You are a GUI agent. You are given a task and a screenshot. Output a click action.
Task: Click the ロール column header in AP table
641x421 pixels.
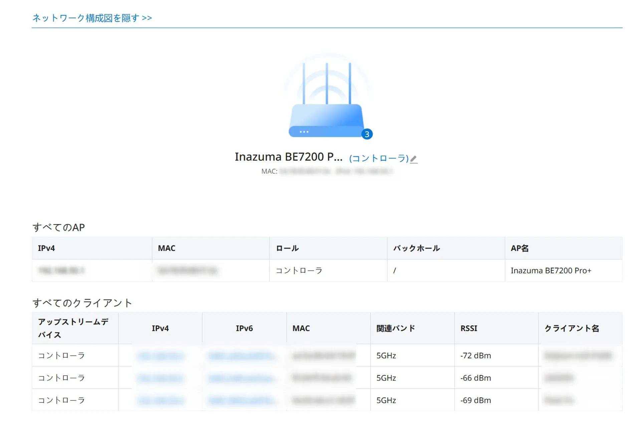pos(287,248)
